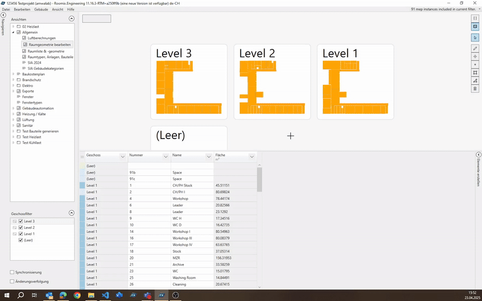Screen dimensions: 482x301
Task: Select the pencil edit tool
Action: click(475, 48)
